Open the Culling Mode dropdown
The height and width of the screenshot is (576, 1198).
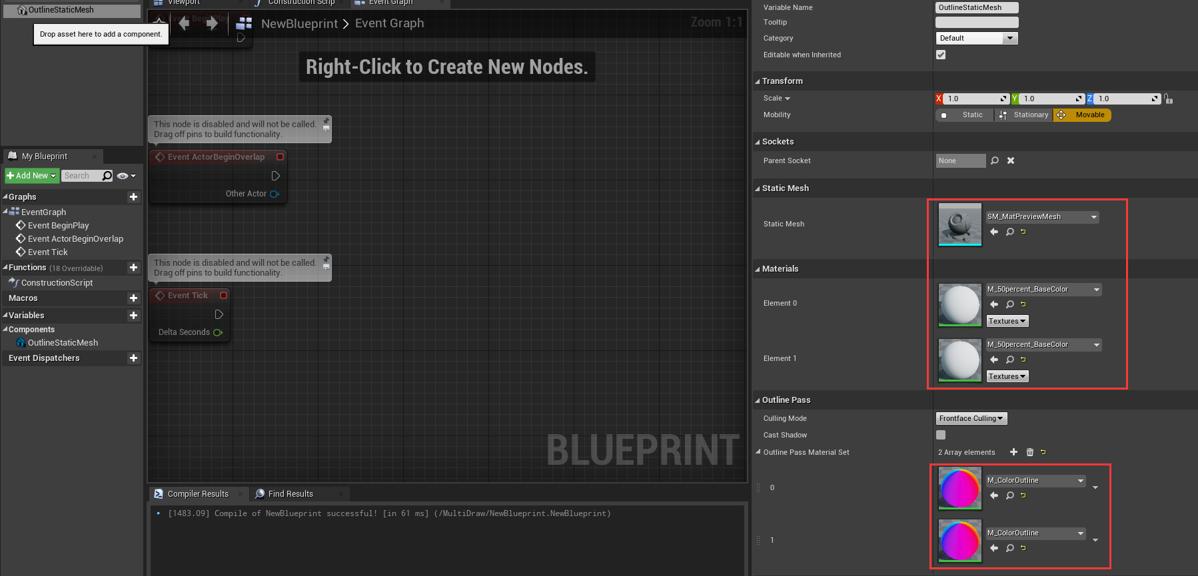pos(971,418)
